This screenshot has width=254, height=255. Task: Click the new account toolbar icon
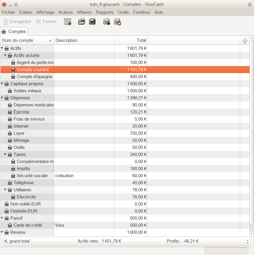[x=107, y=22]
